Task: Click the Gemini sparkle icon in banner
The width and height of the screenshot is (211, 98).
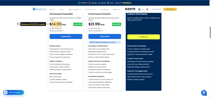Action: tap(99, 3)
